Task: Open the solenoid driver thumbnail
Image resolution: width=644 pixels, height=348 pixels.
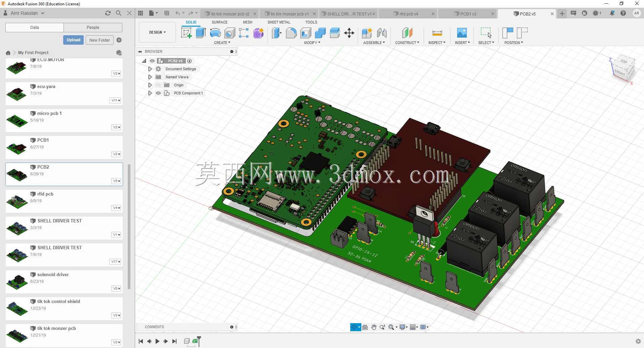Action: pyautogui.click(x=17, y=282)
